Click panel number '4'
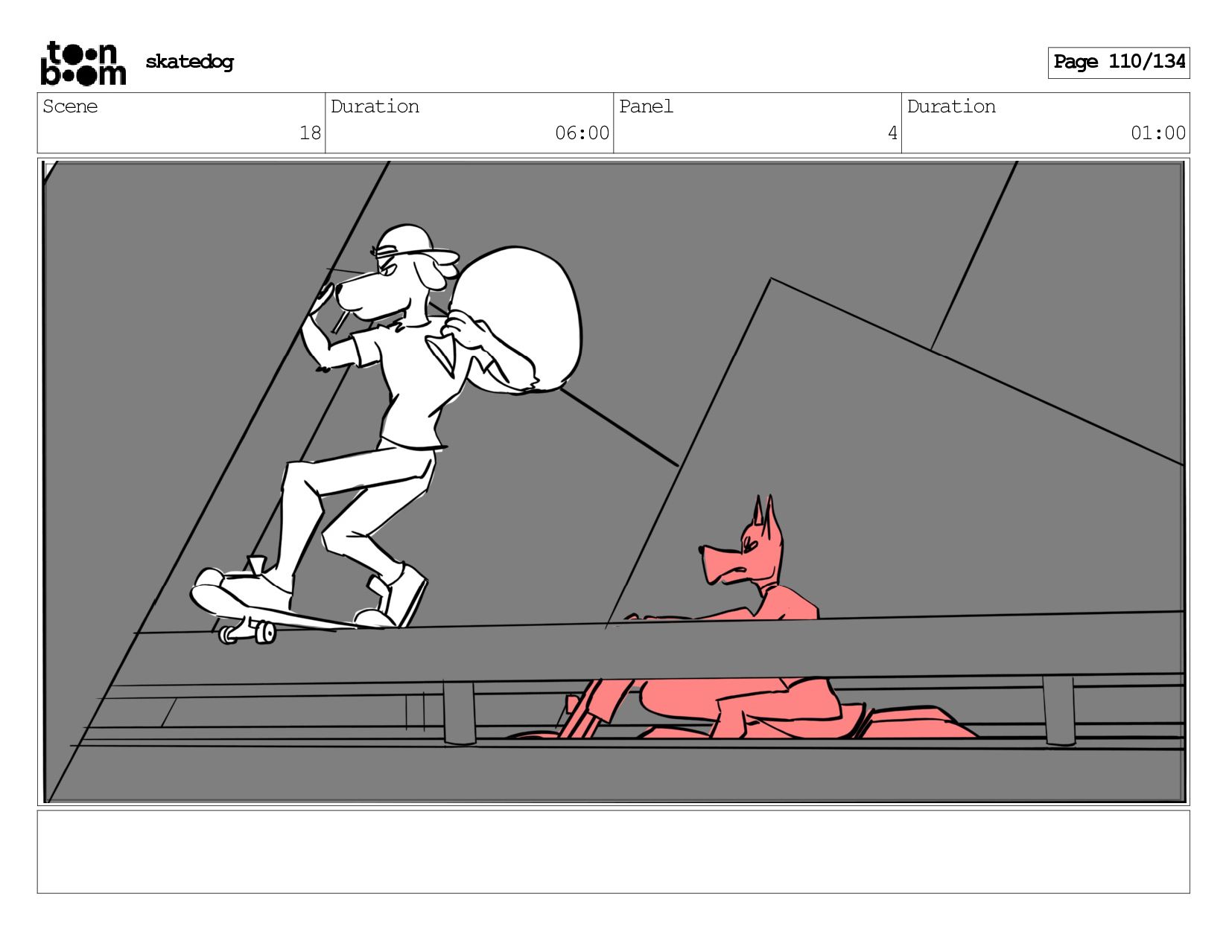This screenshot has height=949, width=1229. click(892, 133)
